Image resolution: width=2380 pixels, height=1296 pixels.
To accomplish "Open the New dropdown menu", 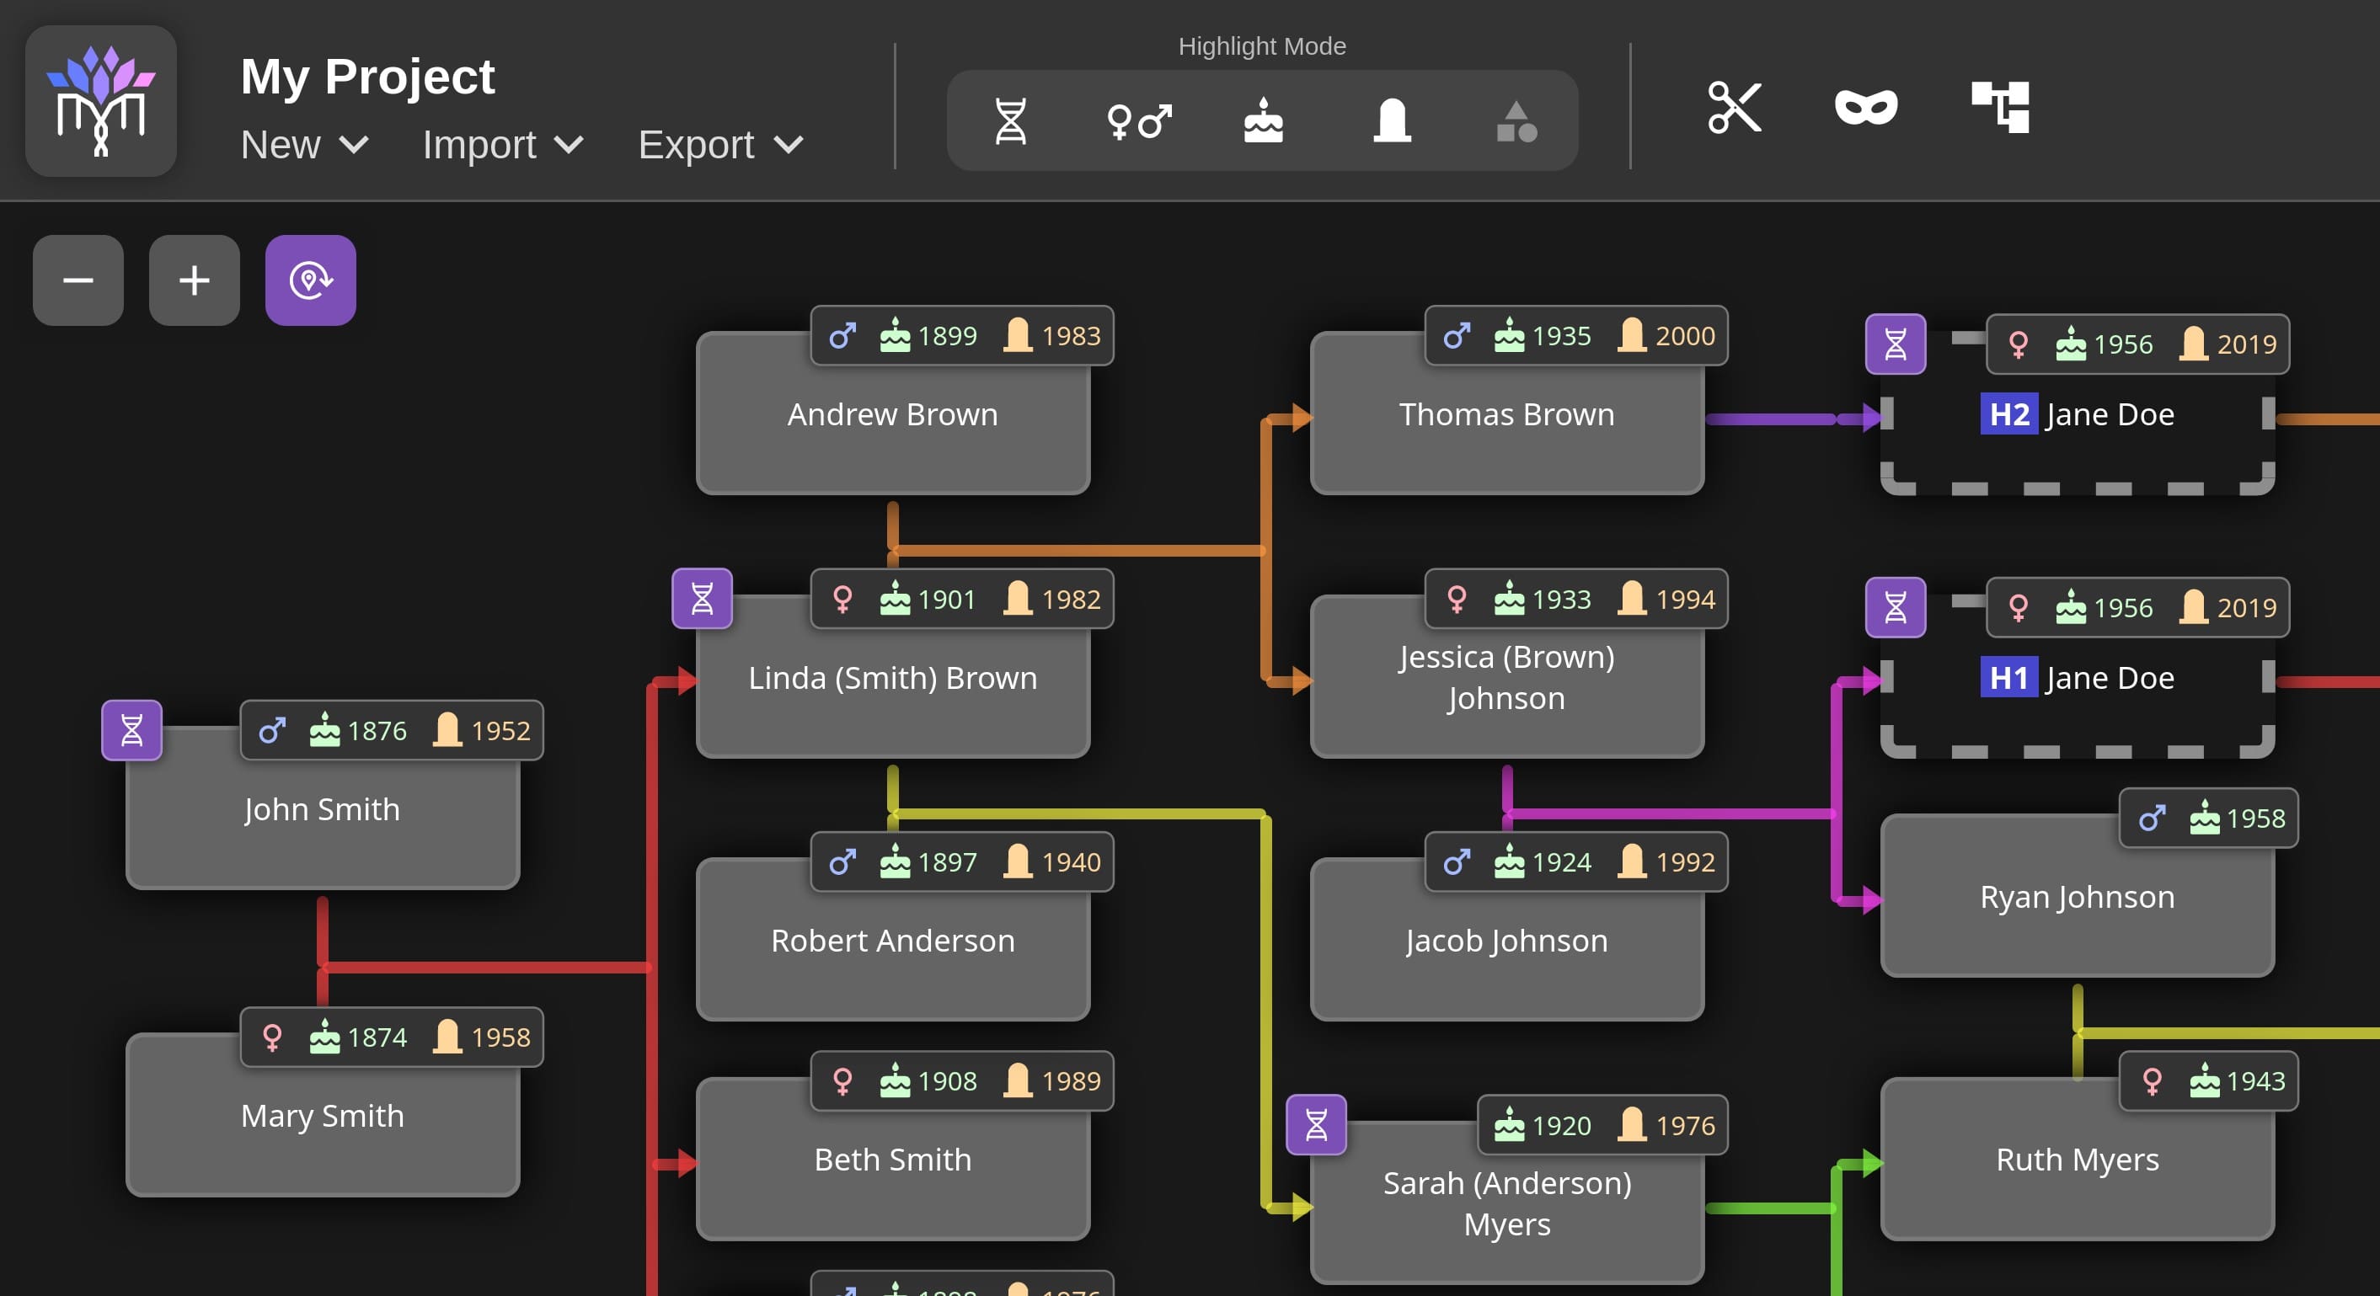I will pyautogui.click(x=304, y=145).
